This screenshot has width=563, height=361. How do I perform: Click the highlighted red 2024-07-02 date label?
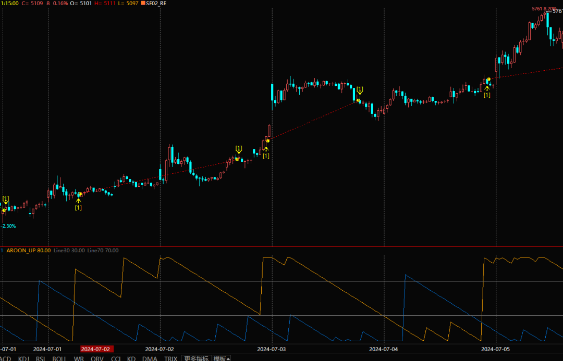97,349
